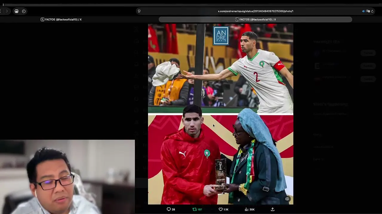This screenshot has width=382, height=214.
Task: View post analytics showing 30K views
Action: click(249, 209)
